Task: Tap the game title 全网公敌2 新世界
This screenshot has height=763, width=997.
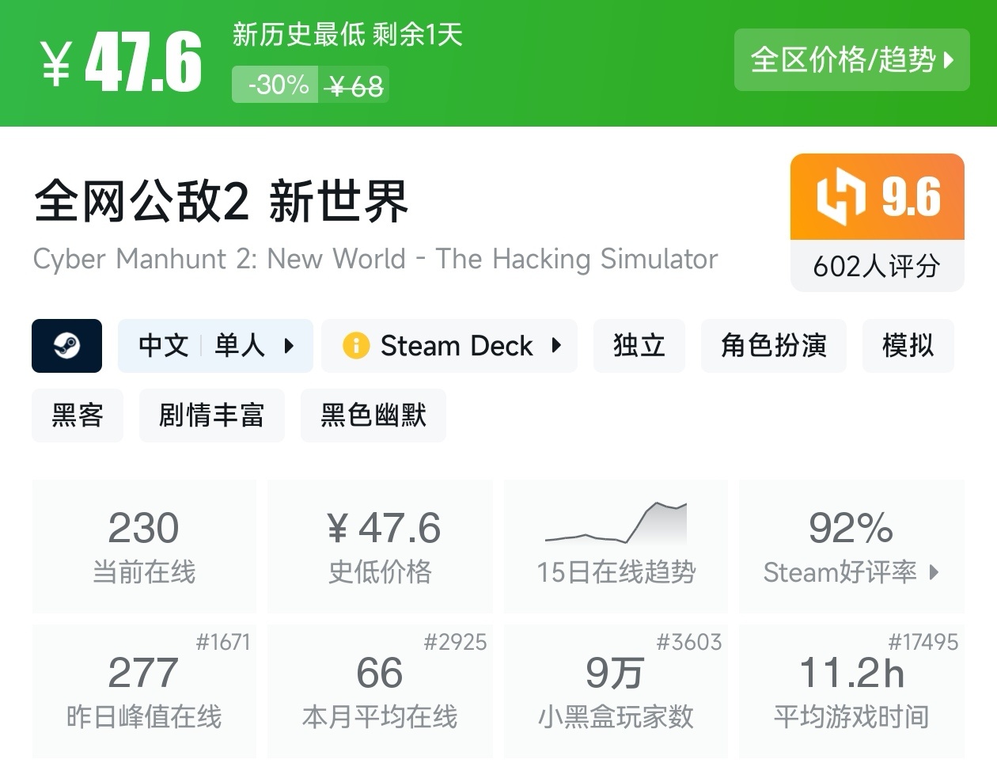Action: click(221, 201)
